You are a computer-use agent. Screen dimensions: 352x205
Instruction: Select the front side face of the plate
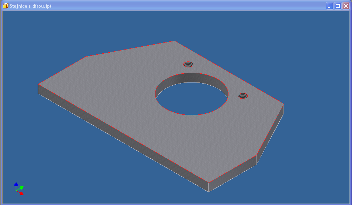pos(124,138)
